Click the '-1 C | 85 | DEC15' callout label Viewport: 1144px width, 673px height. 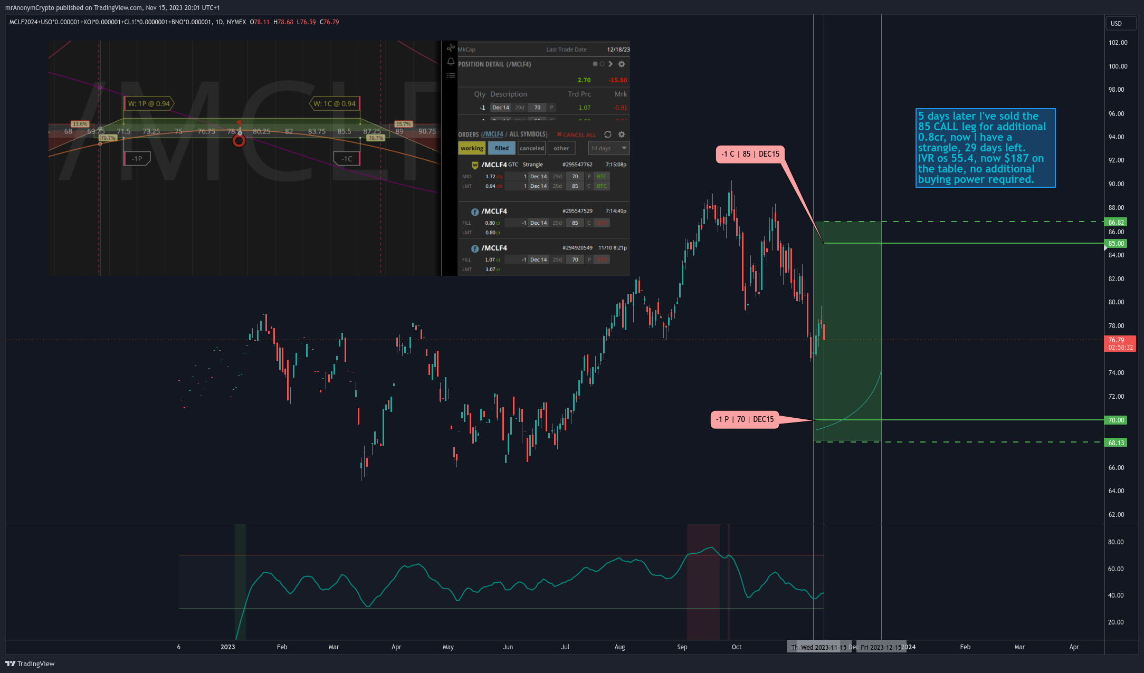tap(750, 154)
